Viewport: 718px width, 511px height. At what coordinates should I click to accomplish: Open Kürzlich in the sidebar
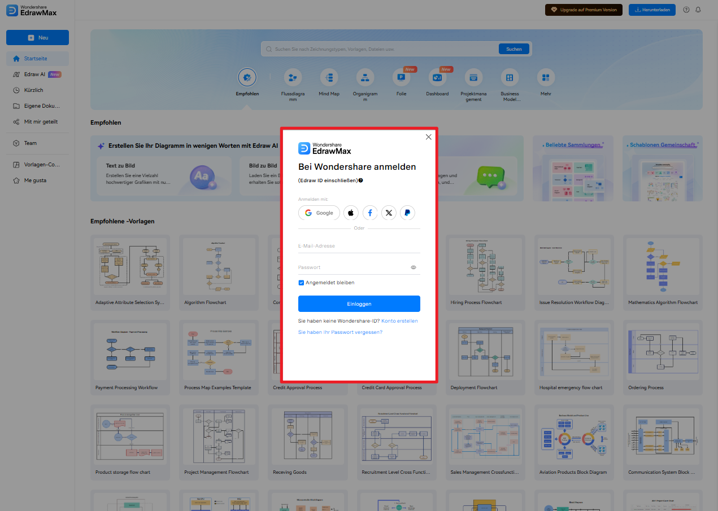34,90
